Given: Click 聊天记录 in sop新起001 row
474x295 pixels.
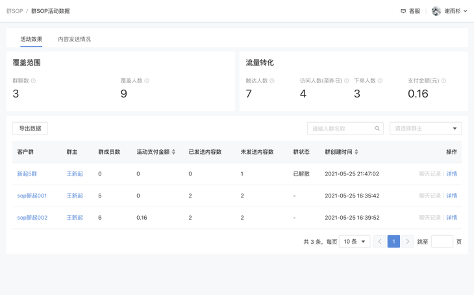Looking at the screenshot, I should tap(430, 196).
